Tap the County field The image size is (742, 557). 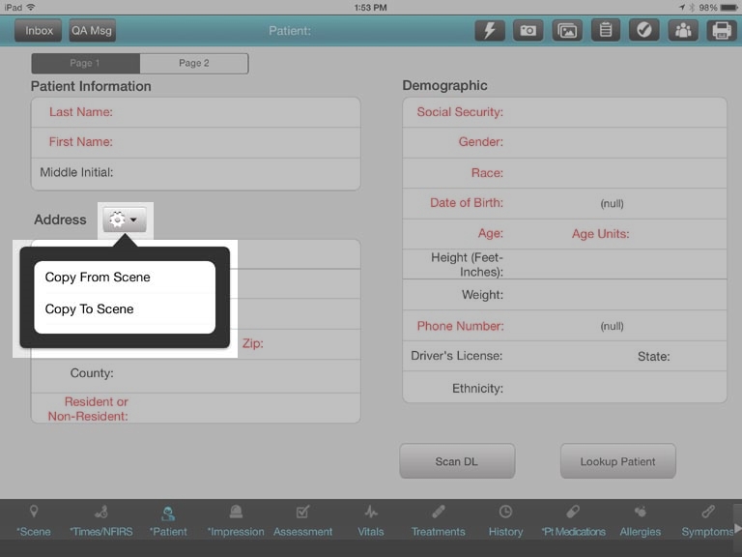click(196, 374)
